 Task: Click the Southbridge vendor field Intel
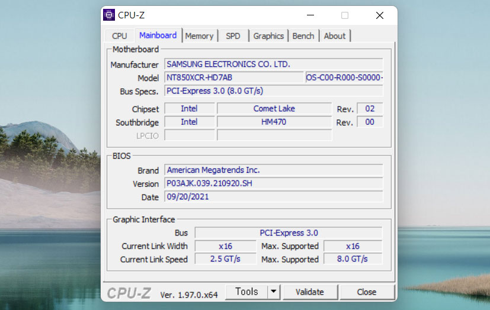coord(190,122)
